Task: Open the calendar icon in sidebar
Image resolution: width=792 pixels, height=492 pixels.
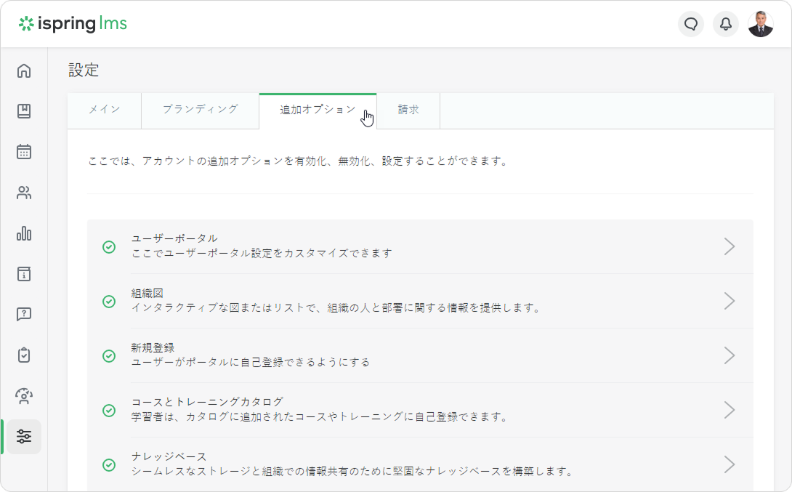Action: coord(24,152)
